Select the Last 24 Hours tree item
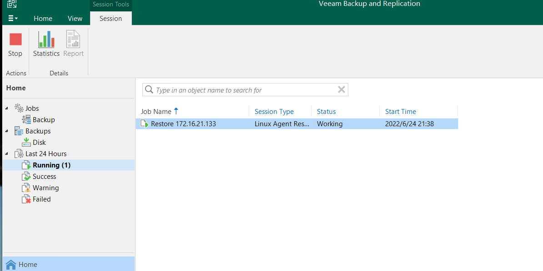Viewport: 543px width, 271px height. tap(46, 154)
